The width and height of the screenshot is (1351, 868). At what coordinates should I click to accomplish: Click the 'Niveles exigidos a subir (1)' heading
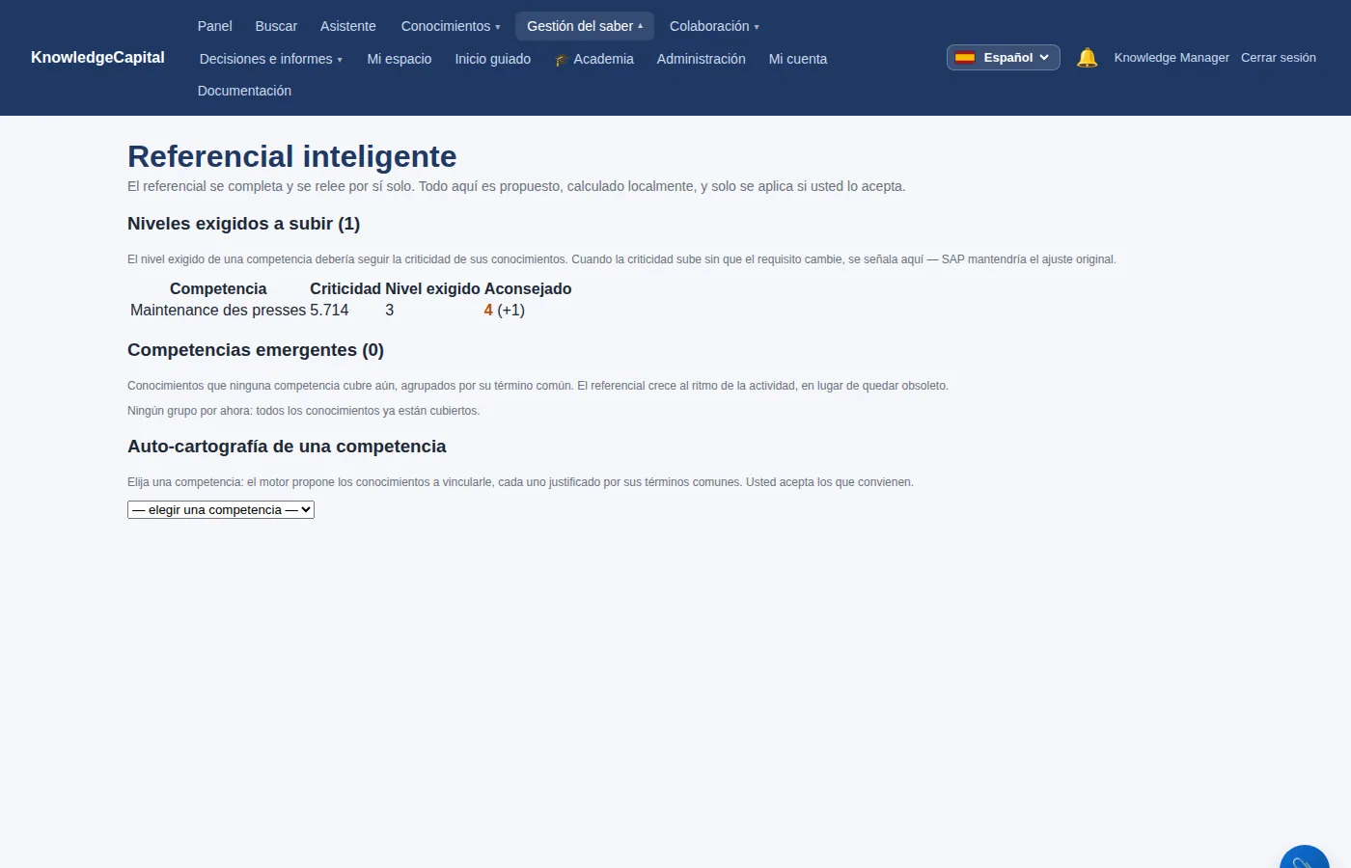coord(244,224)
